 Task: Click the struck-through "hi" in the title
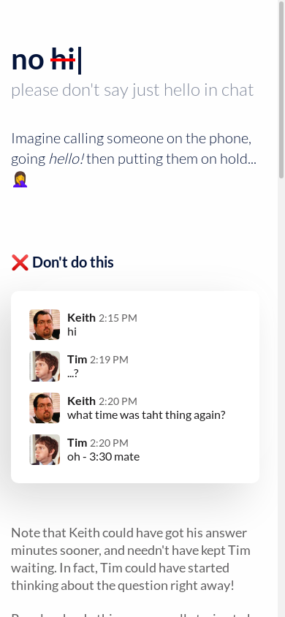(x=63, y=60)
